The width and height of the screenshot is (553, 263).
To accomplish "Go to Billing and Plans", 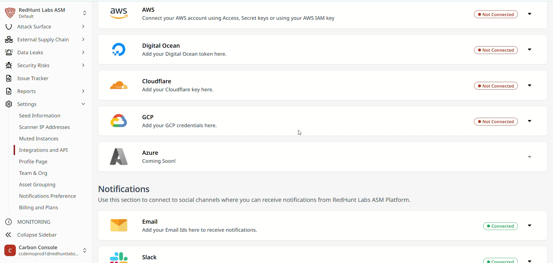I will point(39,208).
